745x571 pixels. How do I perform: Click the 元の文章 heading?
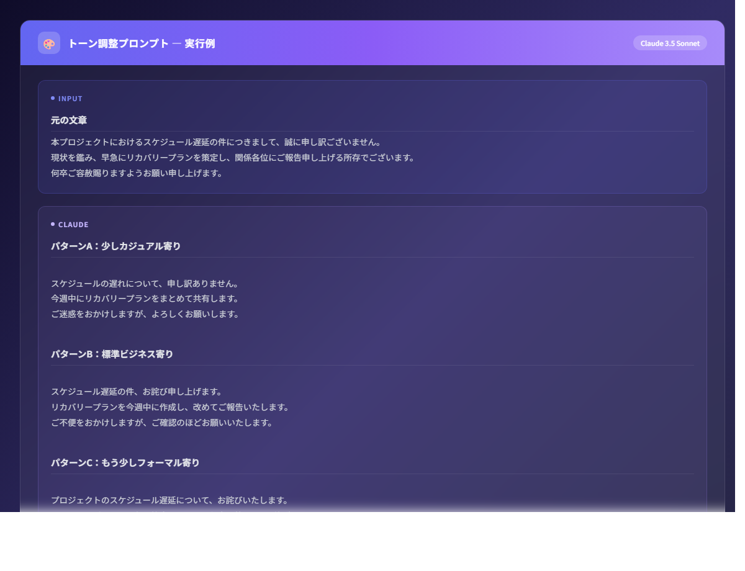click(x=68, y=120)
